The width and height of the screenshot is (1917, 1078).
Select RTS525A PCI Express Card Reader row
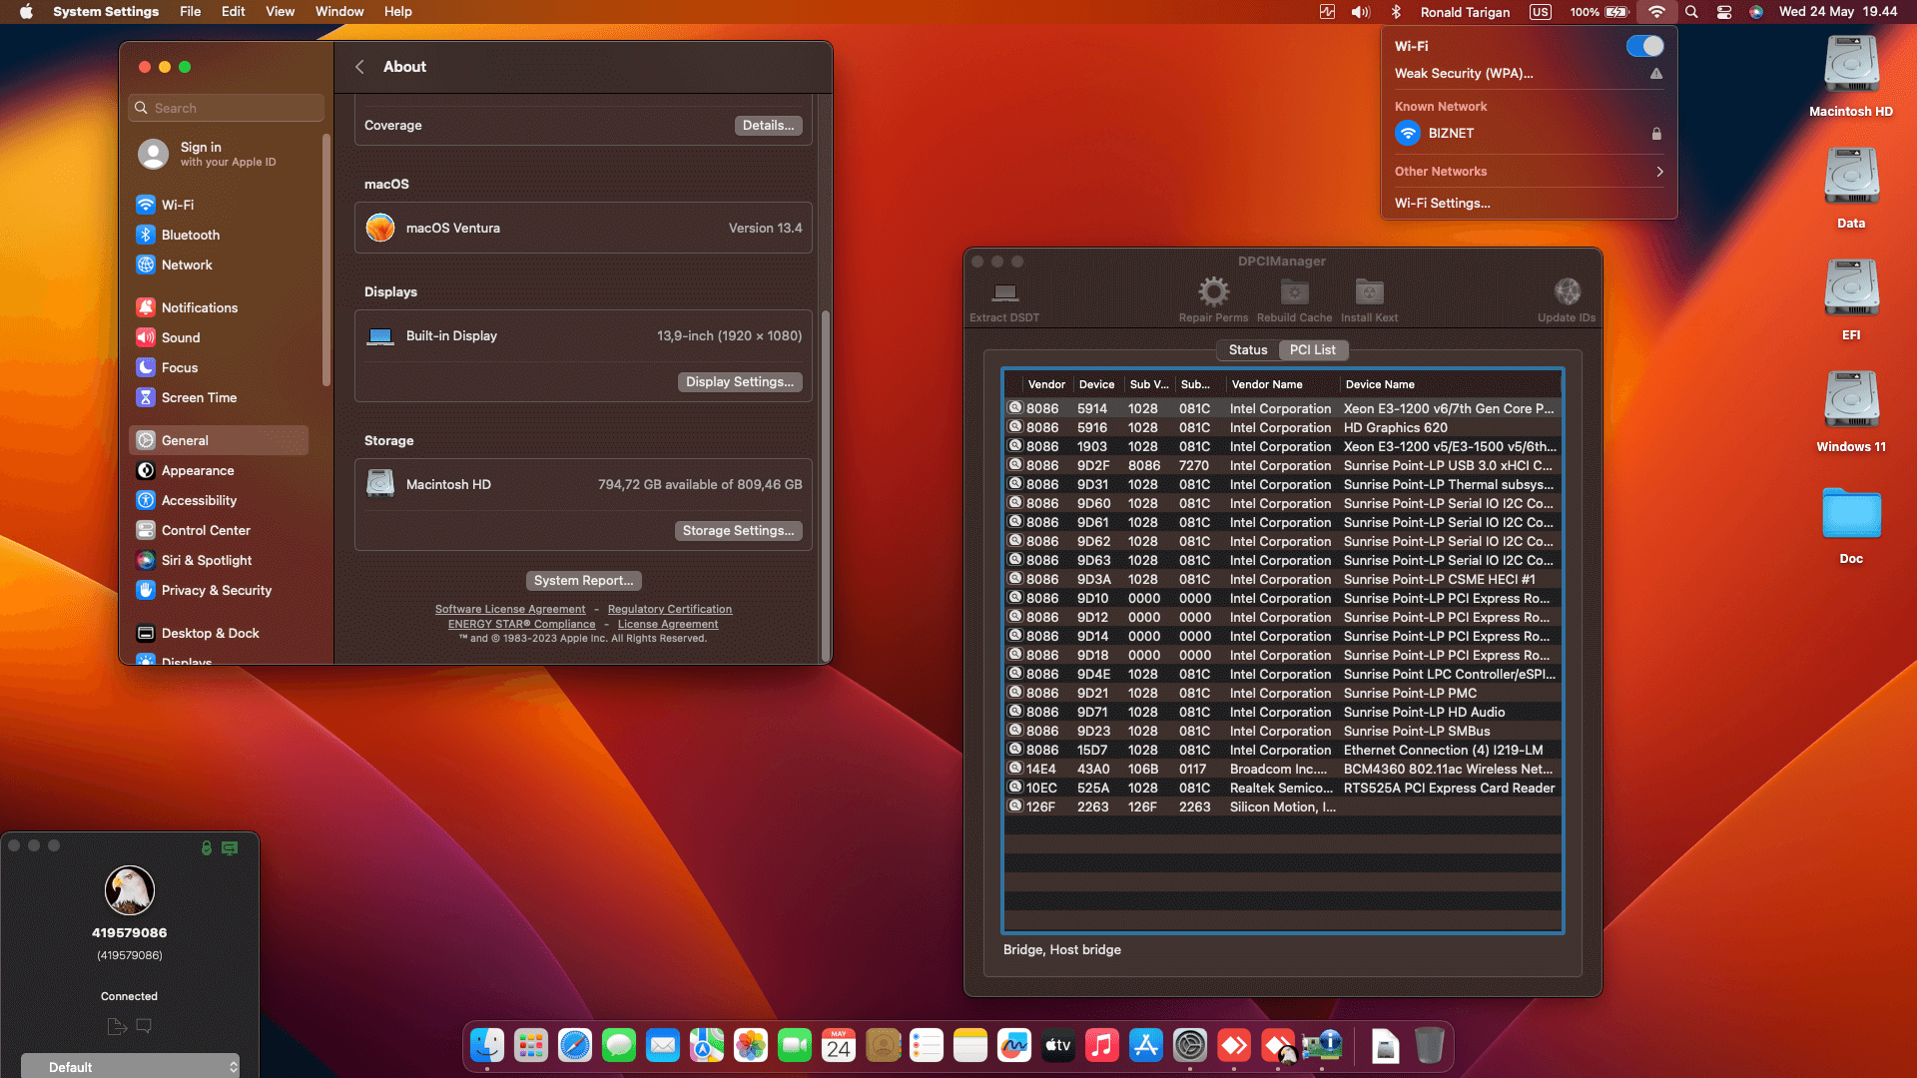[x=1283, y=789]
